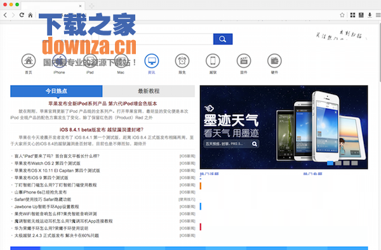Open headline about new iPod series
Screen dimensions: 381x250
coord(102,103)
